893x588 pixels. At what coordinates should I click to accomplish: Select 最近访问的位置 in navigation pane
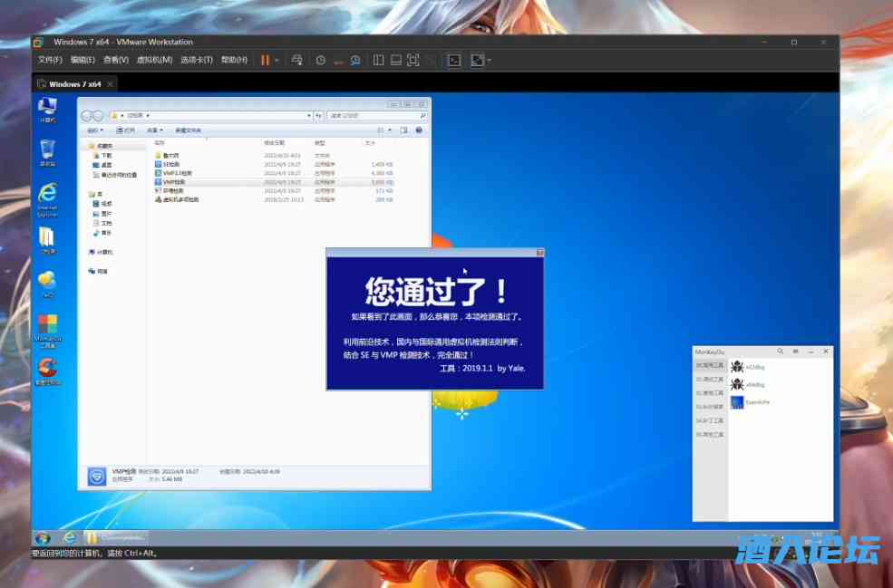coord(115,176)
